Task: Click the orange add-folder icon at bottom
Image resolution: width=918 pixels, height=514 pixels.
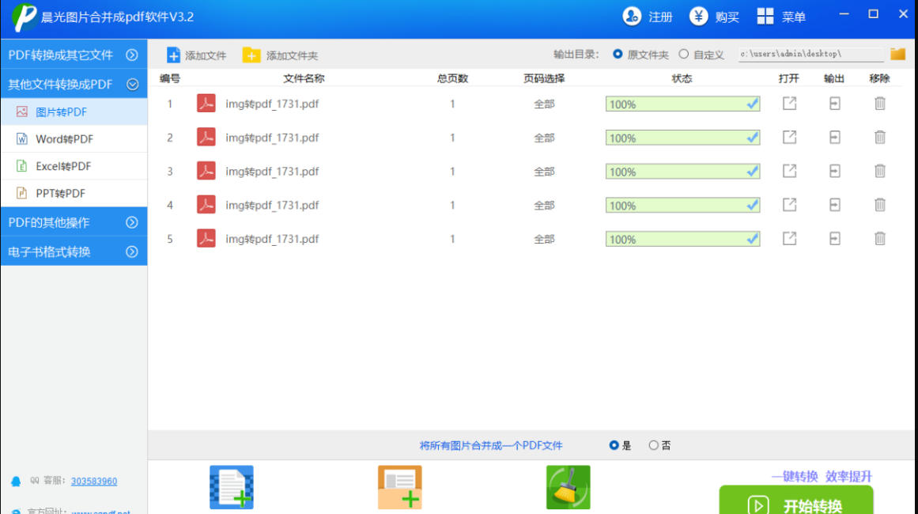Action: click(399, 487)
